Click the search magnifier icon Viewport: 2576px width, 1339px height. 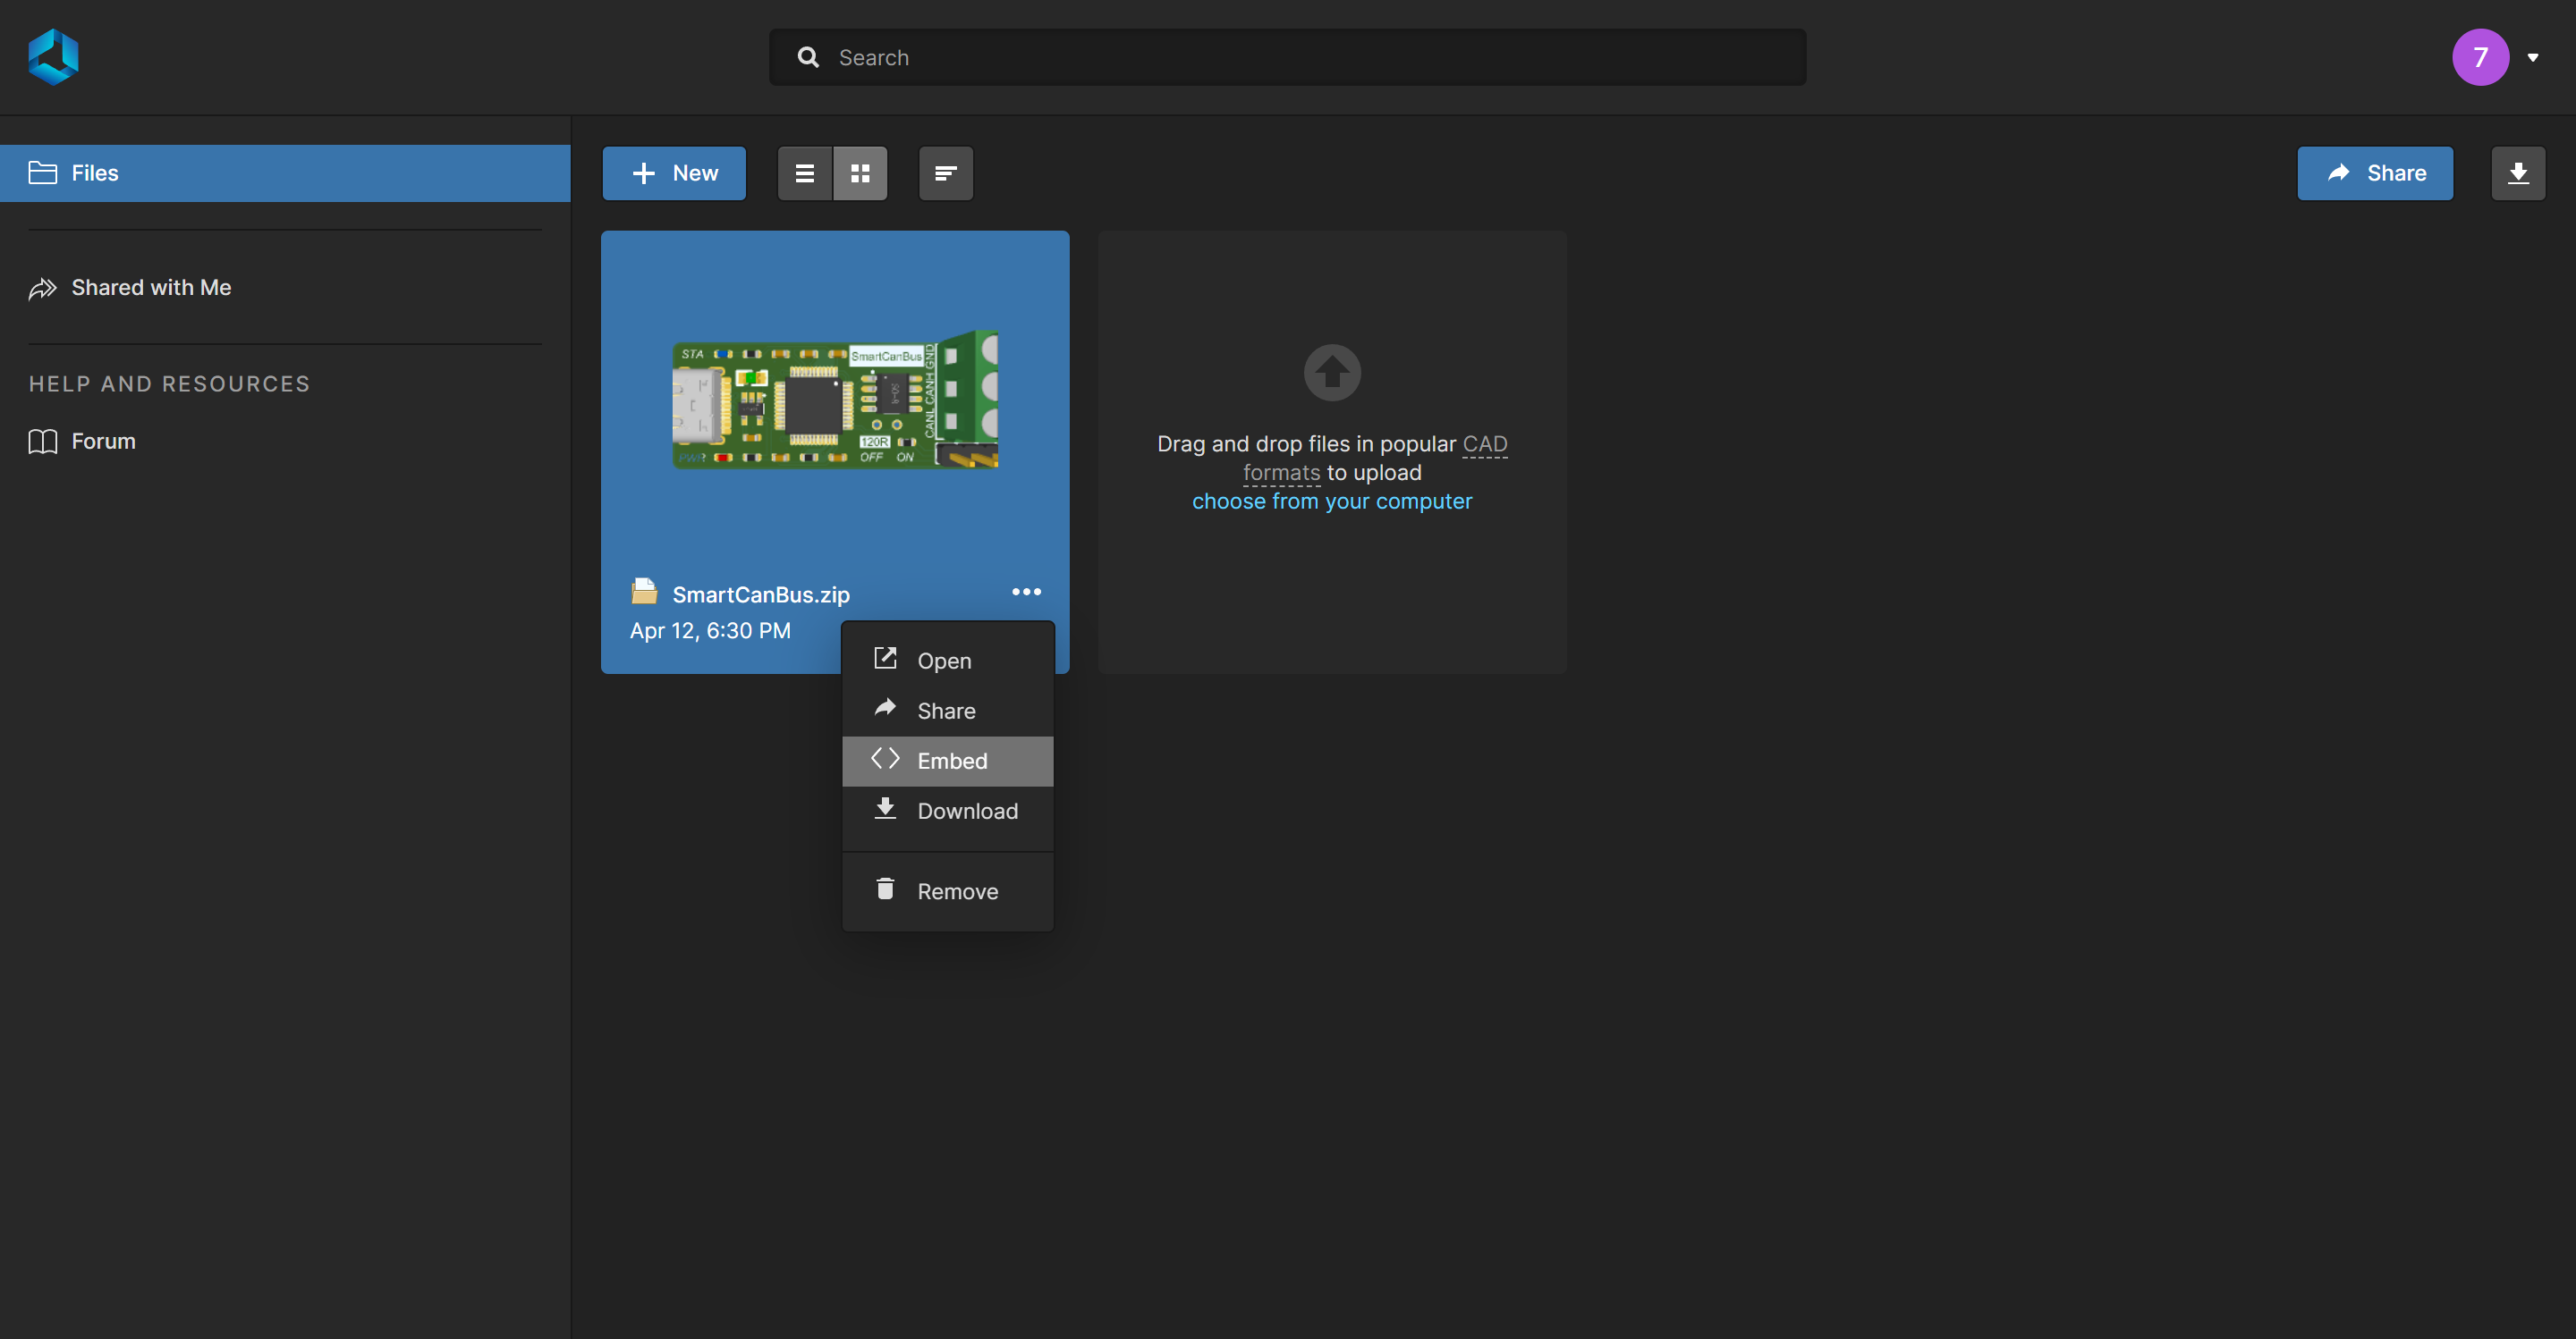click(x=808, y=57)
